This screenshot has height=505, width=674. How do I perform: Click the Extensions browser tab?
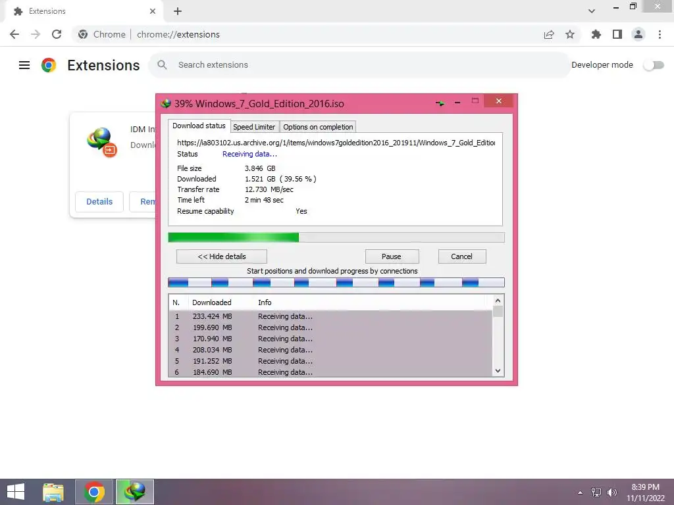[84, 11]
